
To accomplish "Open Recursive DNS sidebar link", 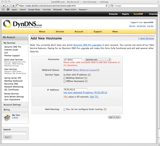I will pyautogui.click(x=11, y=84).
